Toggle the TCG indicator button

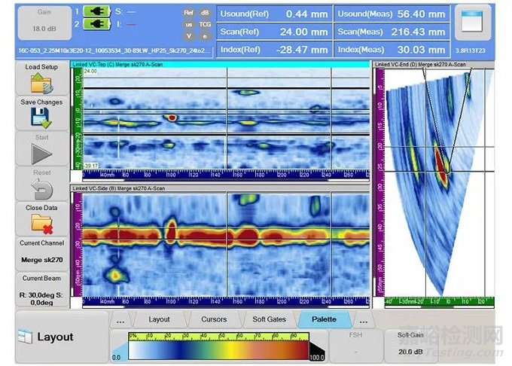pyautogui.click(x=205, y=25)
